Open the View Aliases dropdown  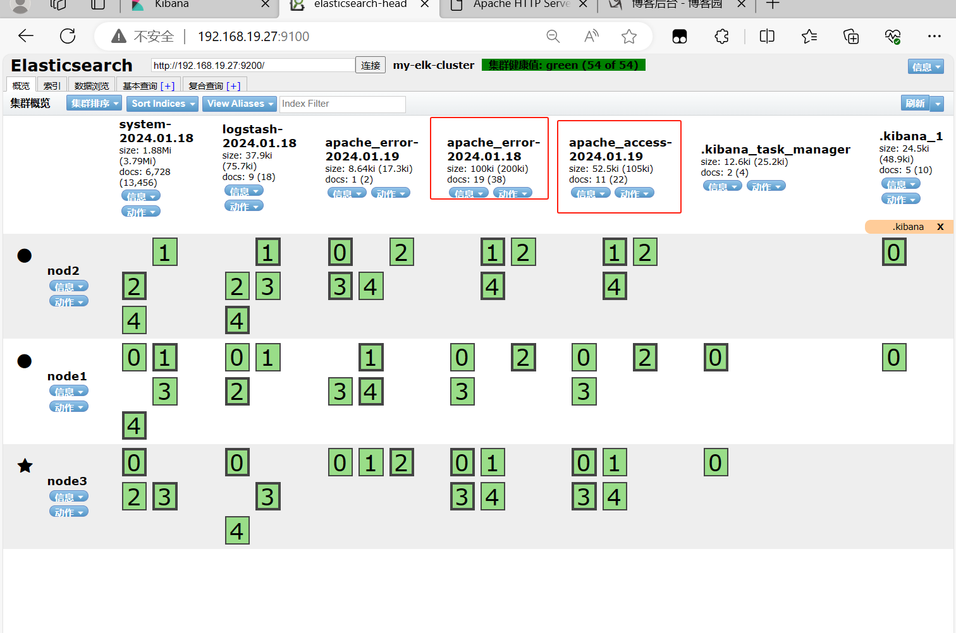(240, 104)
